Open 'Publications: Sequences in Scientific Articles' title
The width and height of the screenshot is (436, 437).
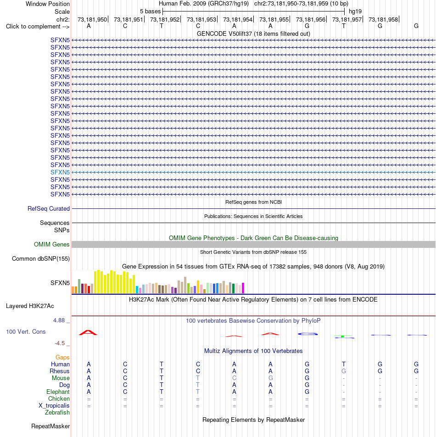pos(253,216)
